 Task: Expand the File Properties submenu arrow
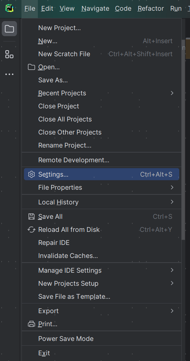coord(172,187)
